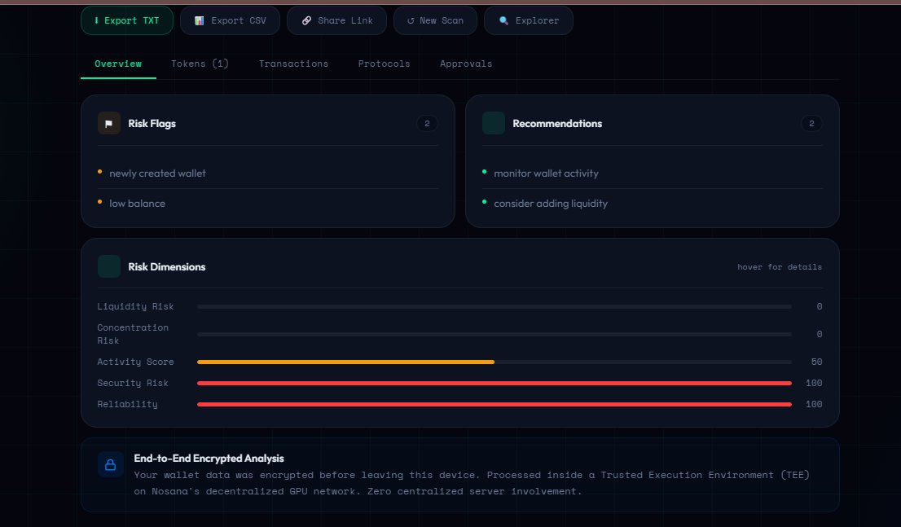Click the End-to-End Encrypted Analysis heading
The image size is (901, 527).
point(209,458)
